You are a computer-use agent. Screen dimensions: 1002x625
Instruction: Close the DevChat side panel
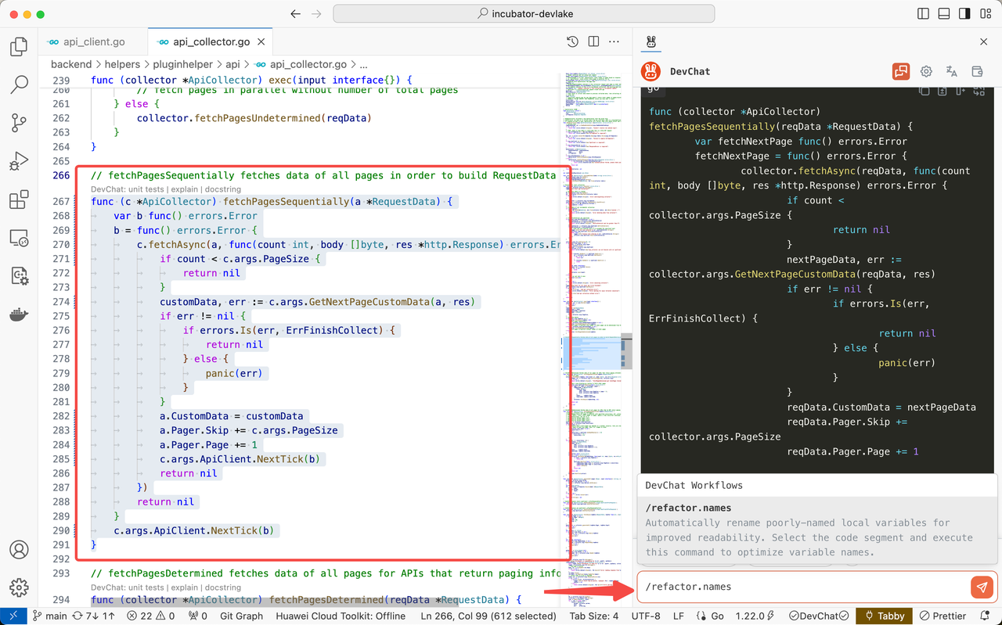984,41
